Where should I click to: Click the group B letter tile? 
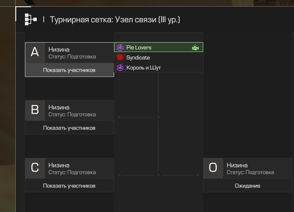[35, 110]
